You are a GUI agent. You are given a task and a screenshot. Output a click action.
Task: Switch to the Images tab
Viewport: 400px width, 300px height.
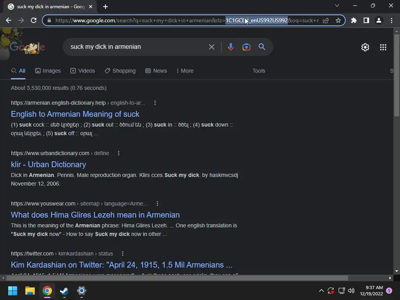[x=48, y=71]
